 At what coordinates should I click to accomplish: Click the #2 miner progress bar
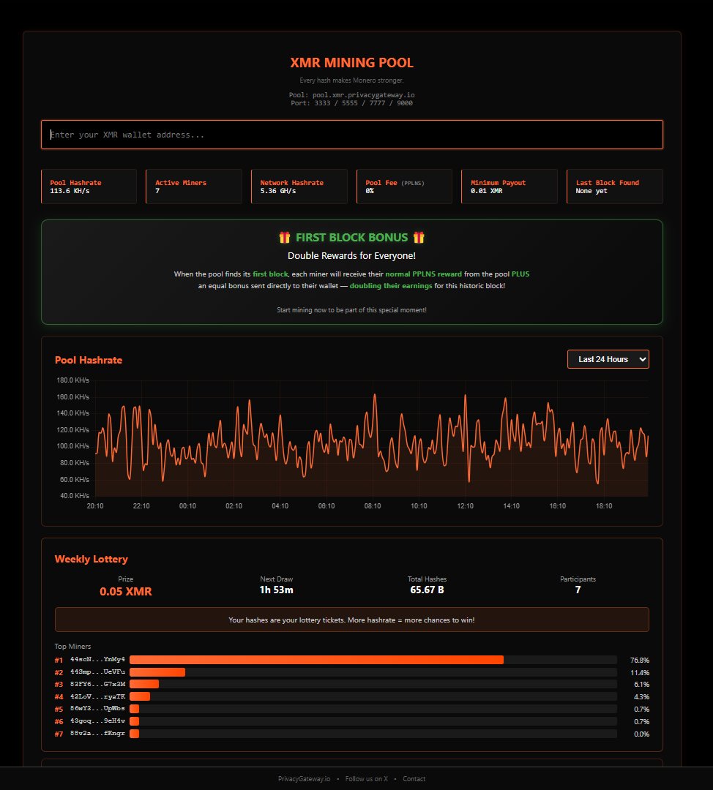pyautogui.click(x=373, y=672)
